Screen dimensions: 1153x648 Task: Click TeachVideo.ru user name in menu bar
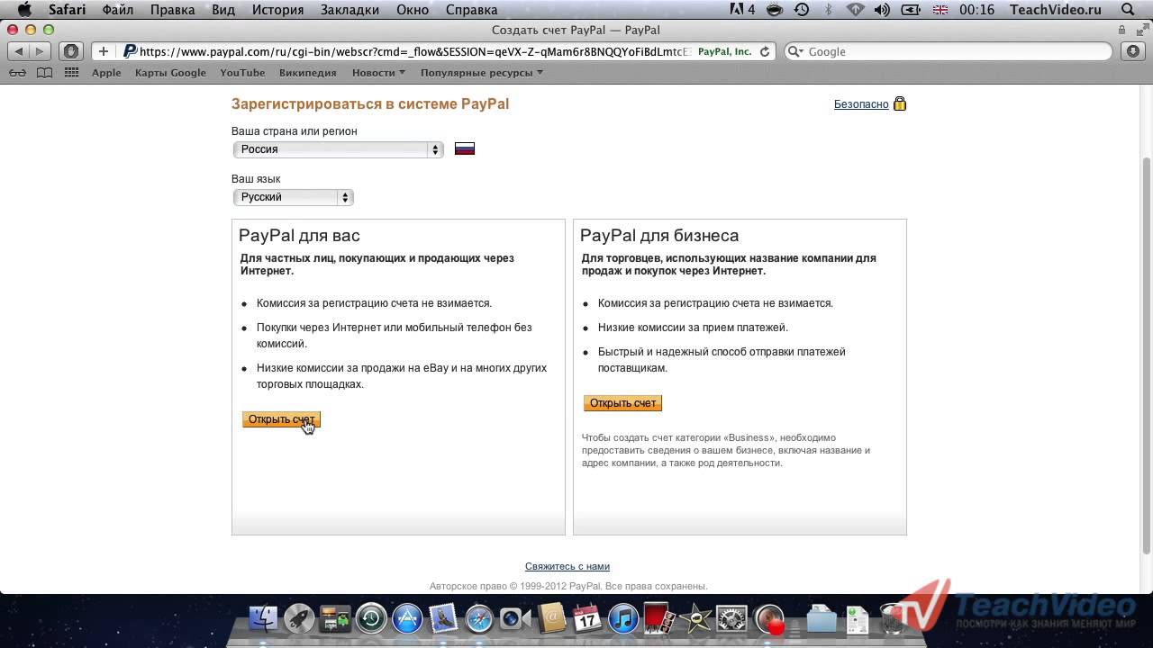[1056, 10]
